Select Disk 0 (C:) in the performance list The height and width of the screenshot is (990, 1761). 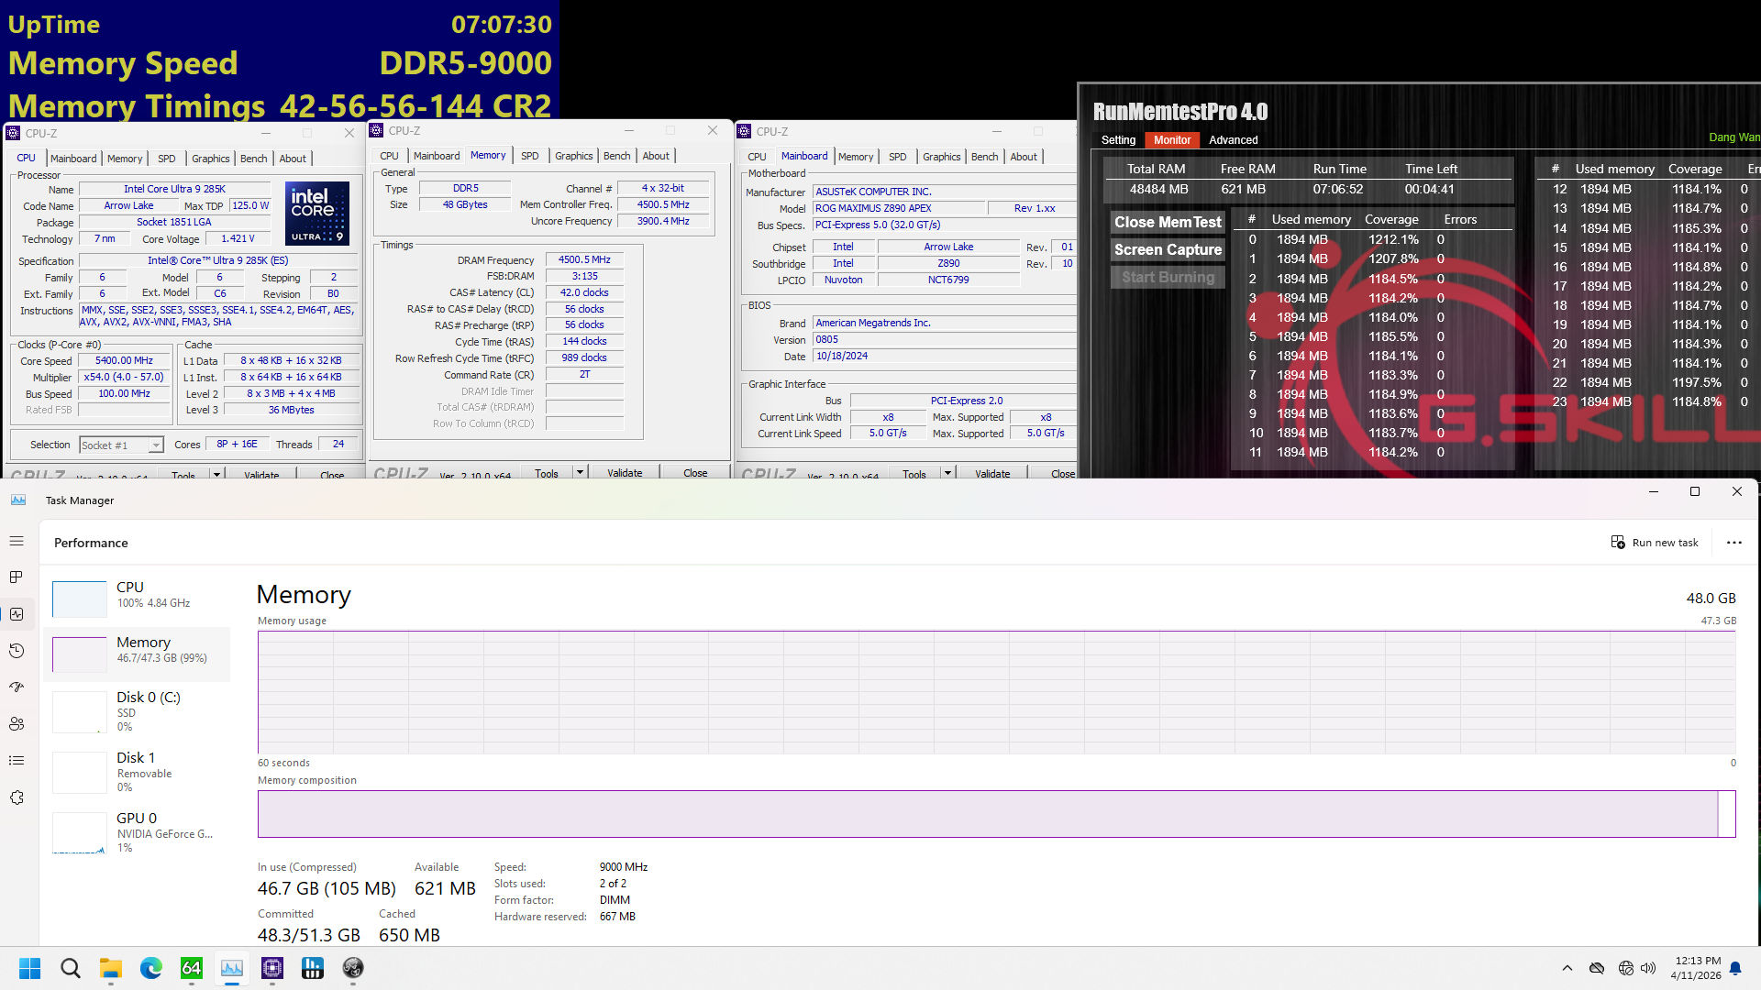(x=138, y=710)
